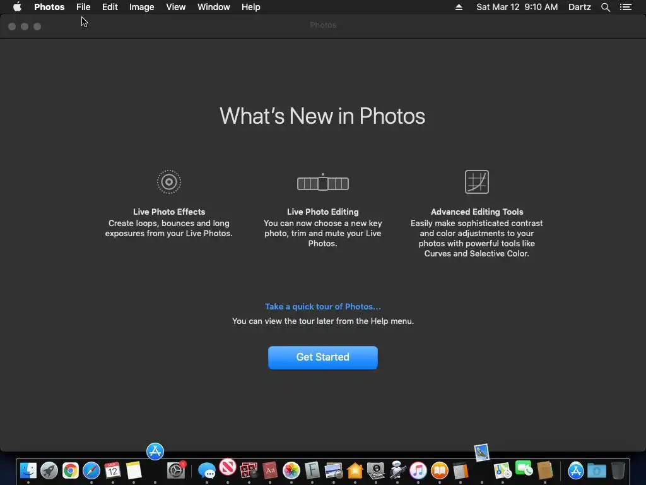
Task: Click the Live Photo Editing heading
Action: pos(322,212)
